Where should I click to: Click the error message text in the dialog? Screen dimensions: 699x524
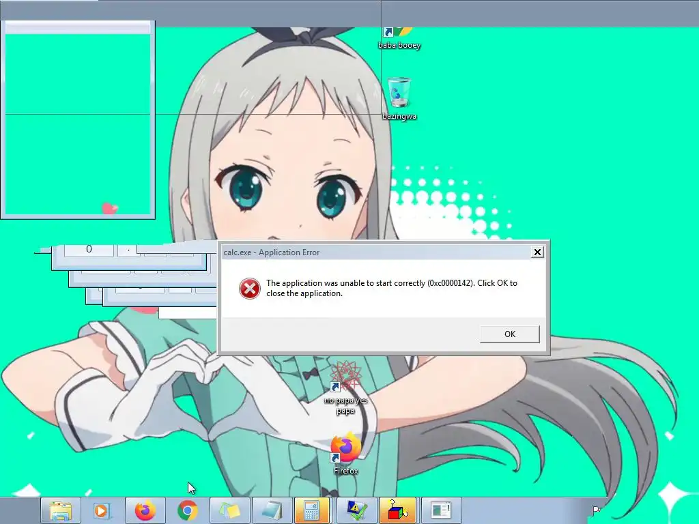click(x=391, y=289)
